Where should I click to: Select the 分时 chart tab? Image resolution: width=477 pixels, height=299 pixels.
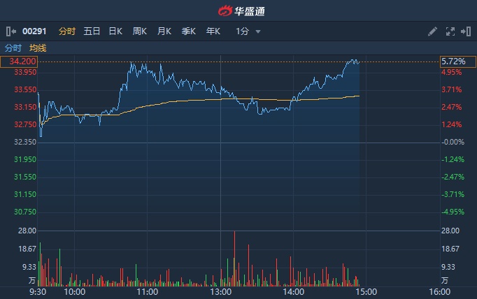67,31
